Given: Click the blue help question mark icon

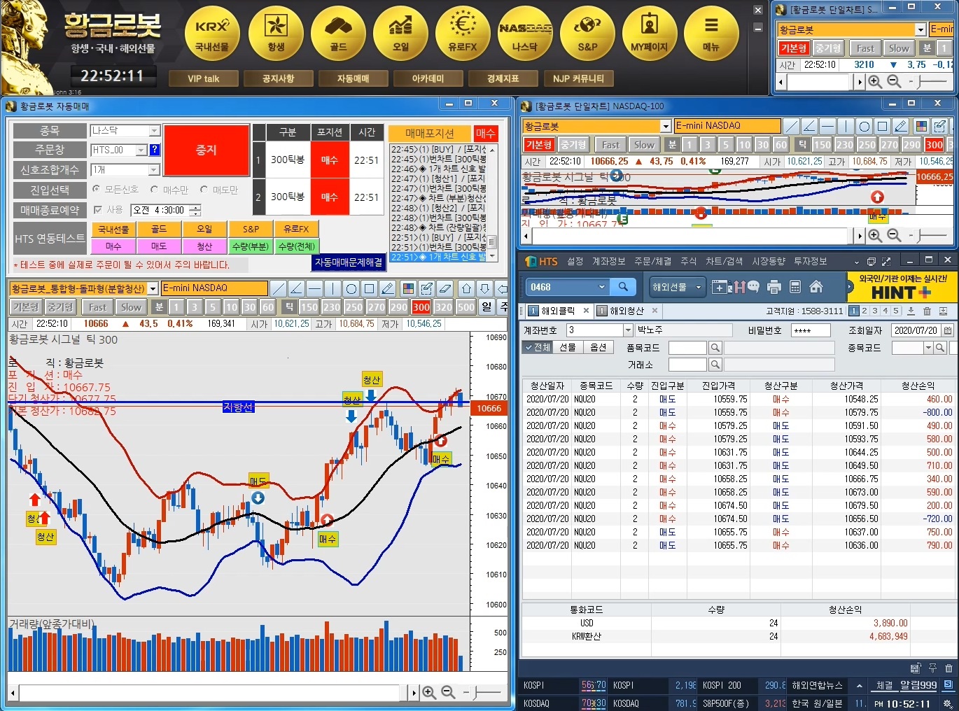Looking at the screenshot, I should click(155, 150).
